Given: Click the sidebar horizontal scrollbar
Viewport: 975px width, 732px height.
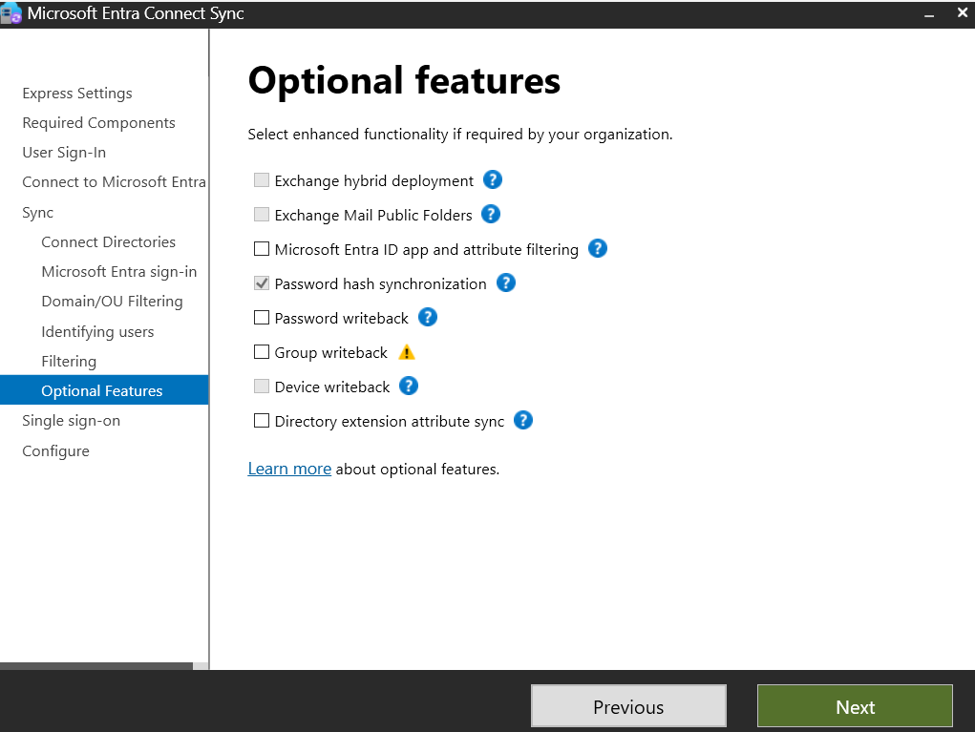Looking at the screenshot, I should coord(96,666).
